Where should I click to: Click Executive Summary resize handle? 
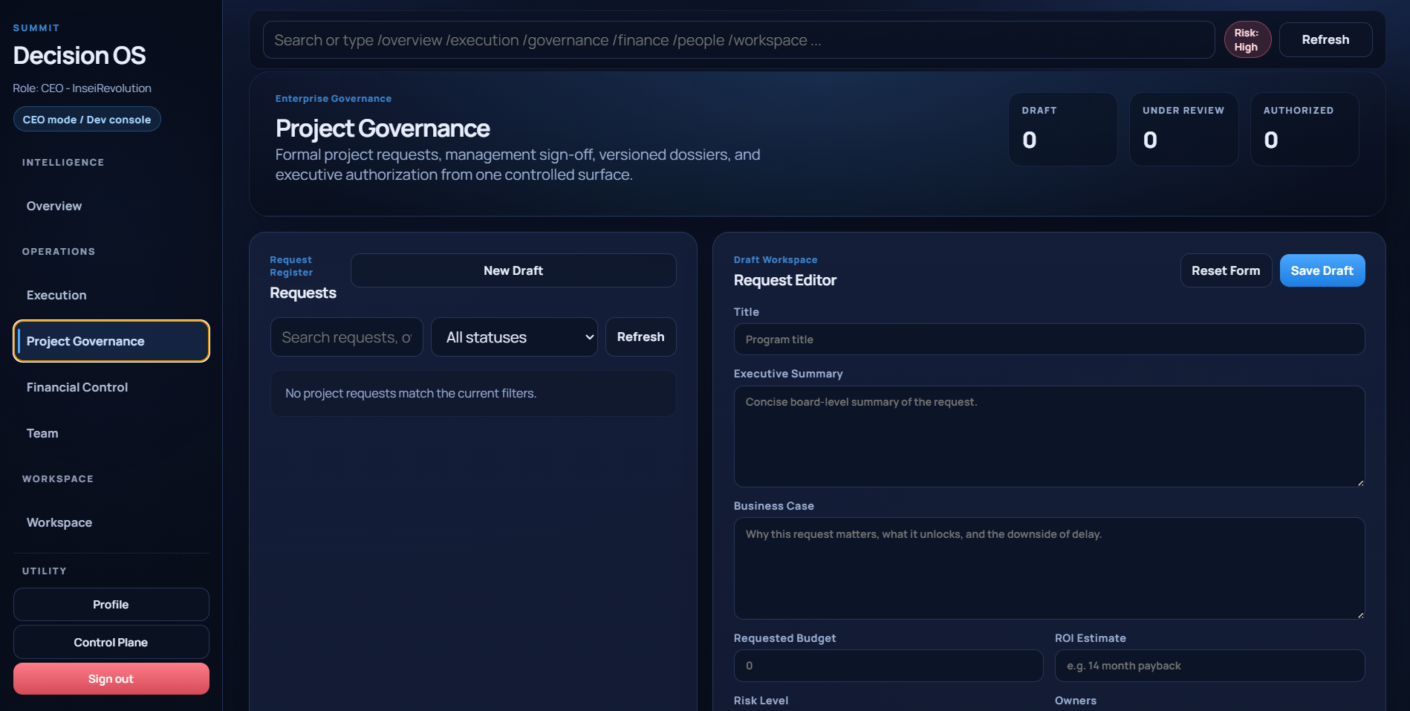(1360, 483)
